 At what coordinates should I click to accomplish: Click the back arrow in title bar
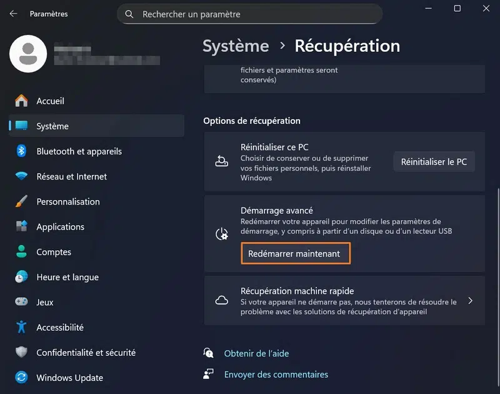click(14, 13)
